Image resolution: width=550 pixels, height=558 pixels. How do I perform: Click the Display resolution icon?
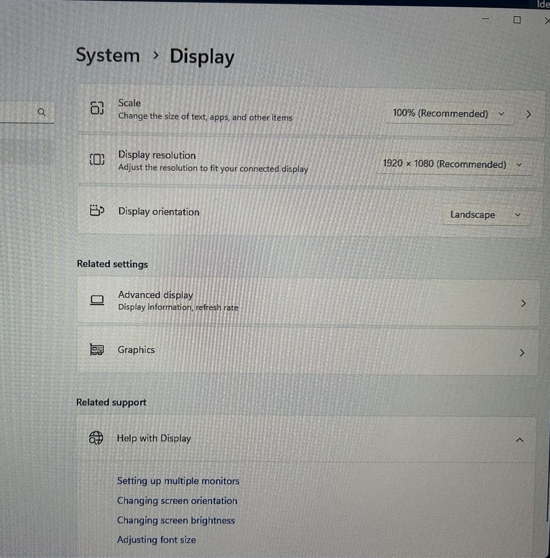97,160
